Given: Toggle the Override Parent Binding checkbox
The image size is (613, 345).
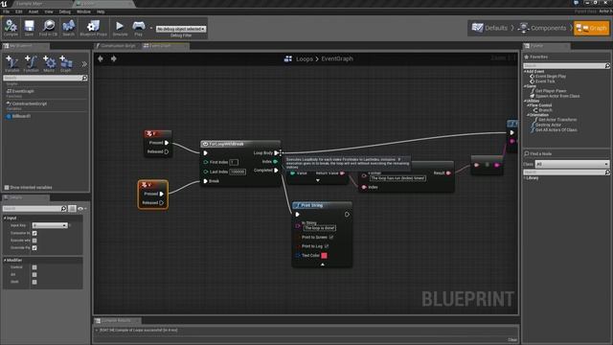Looking at the screenshot, I should (x=34, y=247).
